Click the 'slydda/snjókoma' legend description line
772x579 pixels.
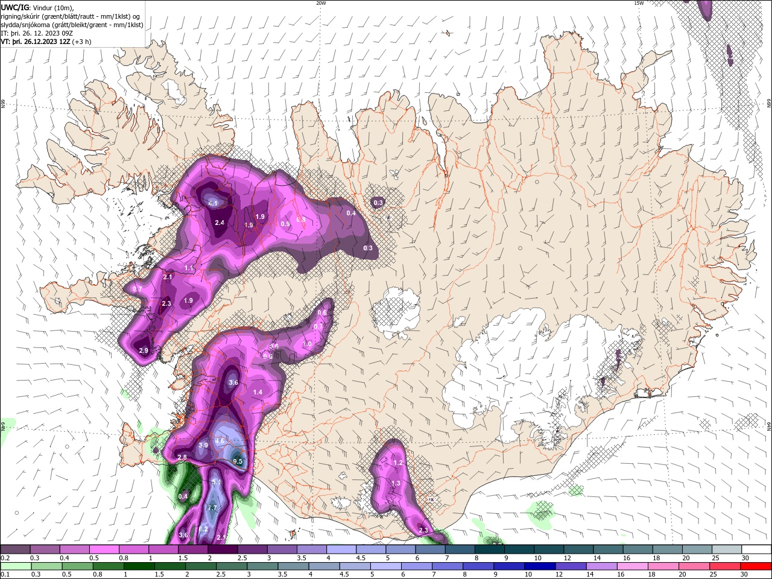coord(72,25)
